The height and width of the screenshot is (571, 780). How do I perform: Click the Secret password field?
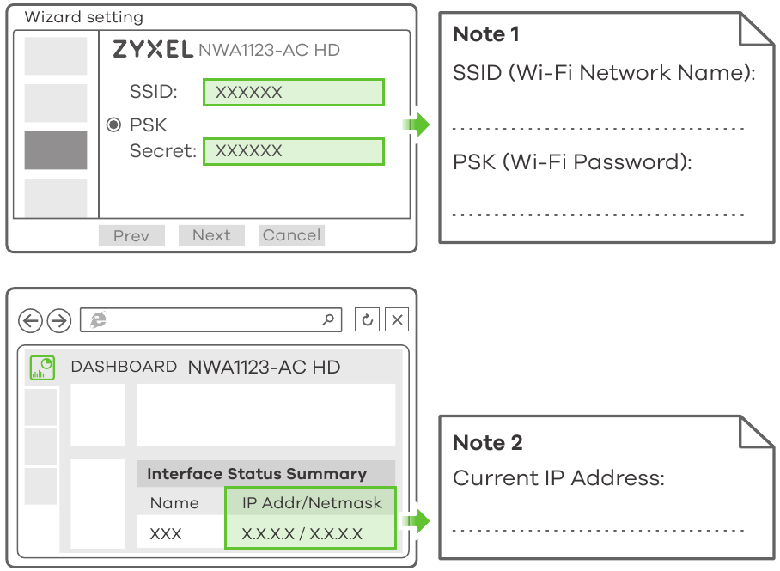[293, 151]
